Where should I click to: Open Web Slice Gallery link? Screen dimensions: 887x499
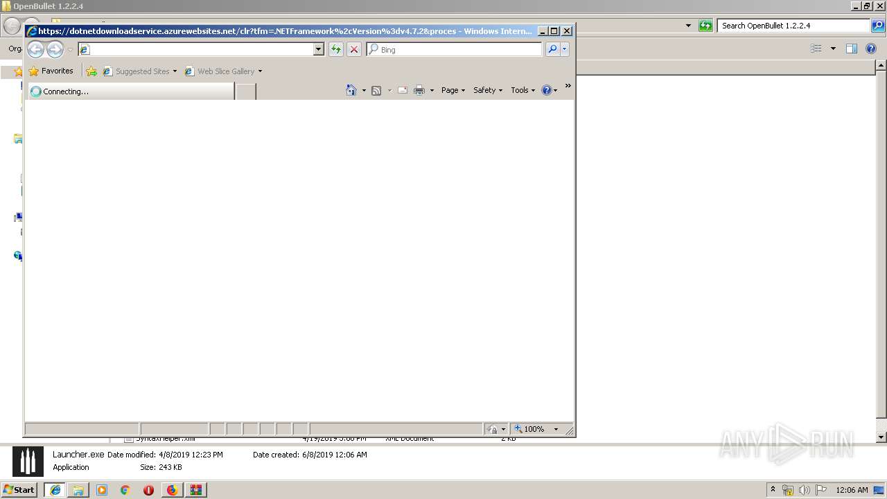pyautogui.click(x=220, y=71)
